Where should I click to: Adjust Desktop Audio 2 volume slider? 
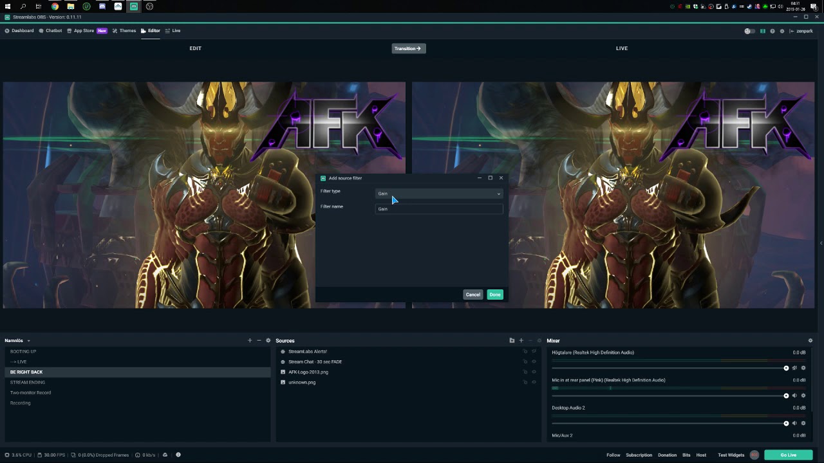[670, 423]
